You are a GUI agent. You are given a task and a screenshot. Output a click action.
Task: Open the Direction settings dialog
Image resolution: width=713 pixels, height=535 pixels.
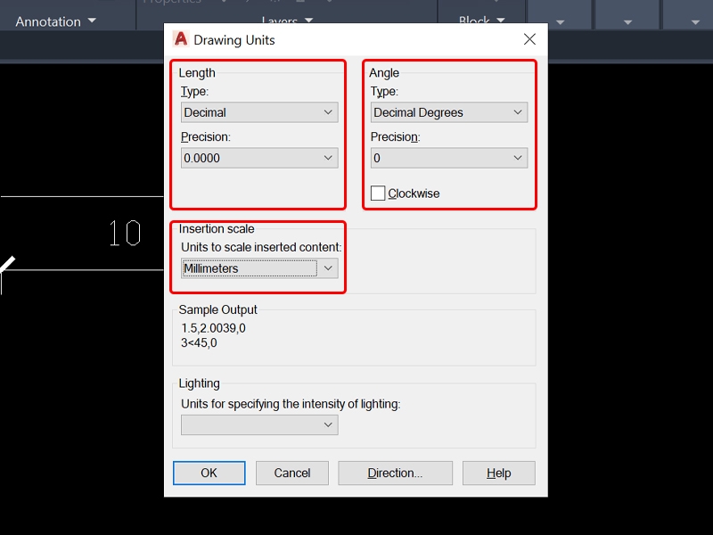point(395,473)
